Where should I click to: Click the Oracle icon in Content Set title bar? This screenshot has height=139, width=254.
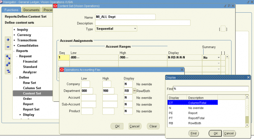[x=55, y=6]
